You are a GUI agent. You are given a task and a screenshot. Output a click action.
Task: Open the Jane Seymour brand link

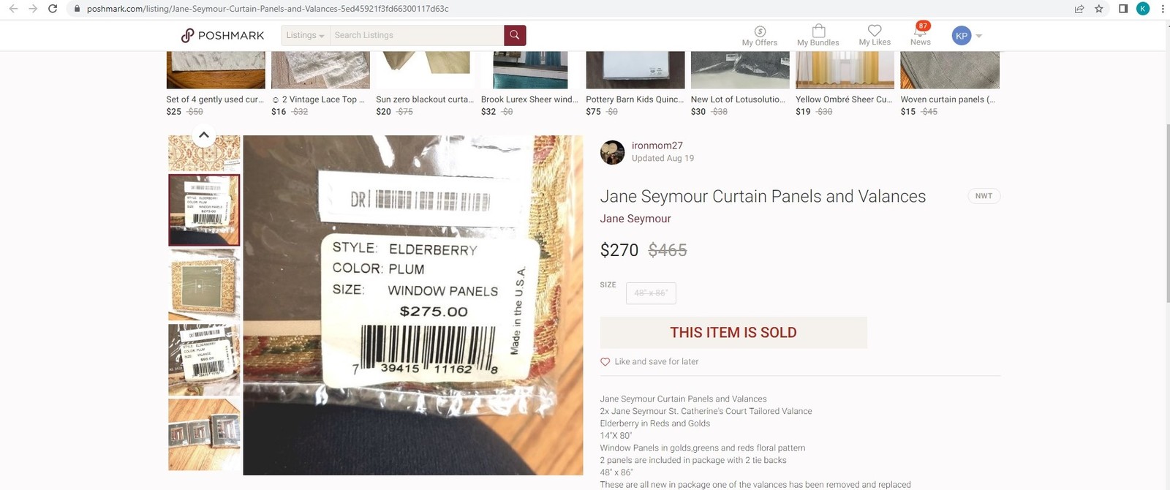635,219
